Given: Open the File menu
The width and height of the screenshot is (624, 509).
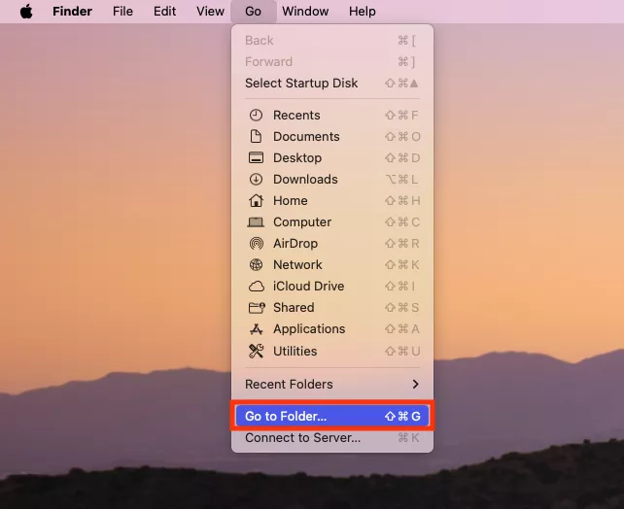Looking at the screenshot, I should coord(122,11).
